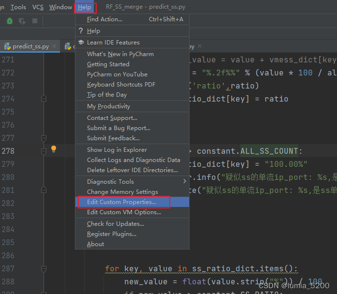Toggle the fold marker at line 281

pyautogui.click(x=44, y=190)
